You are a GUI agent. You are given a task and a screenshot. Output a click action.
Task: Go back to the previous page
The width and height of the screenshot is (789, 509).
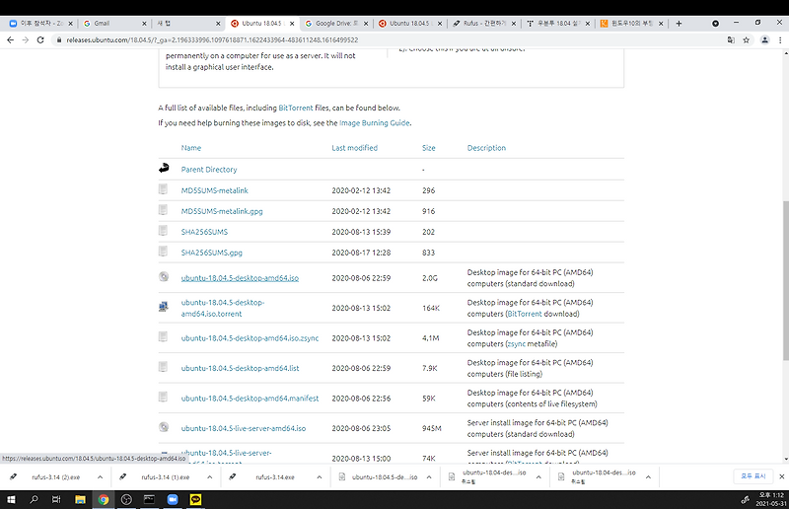(10, 39)
